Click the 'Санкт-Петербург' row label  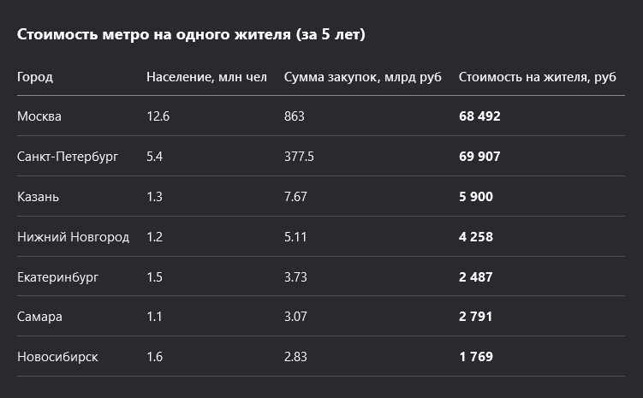[68, 157]
